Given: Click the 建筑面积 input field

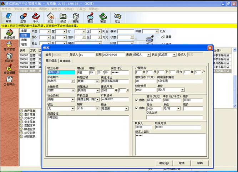Looking at the screenshot, I should click(x=145, y=81).
